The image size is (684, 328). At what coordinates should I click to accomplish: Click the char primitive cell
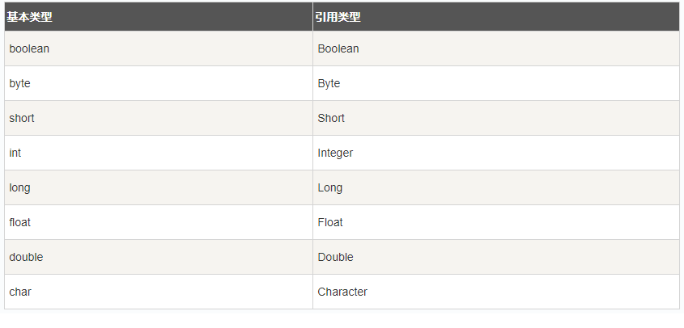click(20, 292)
